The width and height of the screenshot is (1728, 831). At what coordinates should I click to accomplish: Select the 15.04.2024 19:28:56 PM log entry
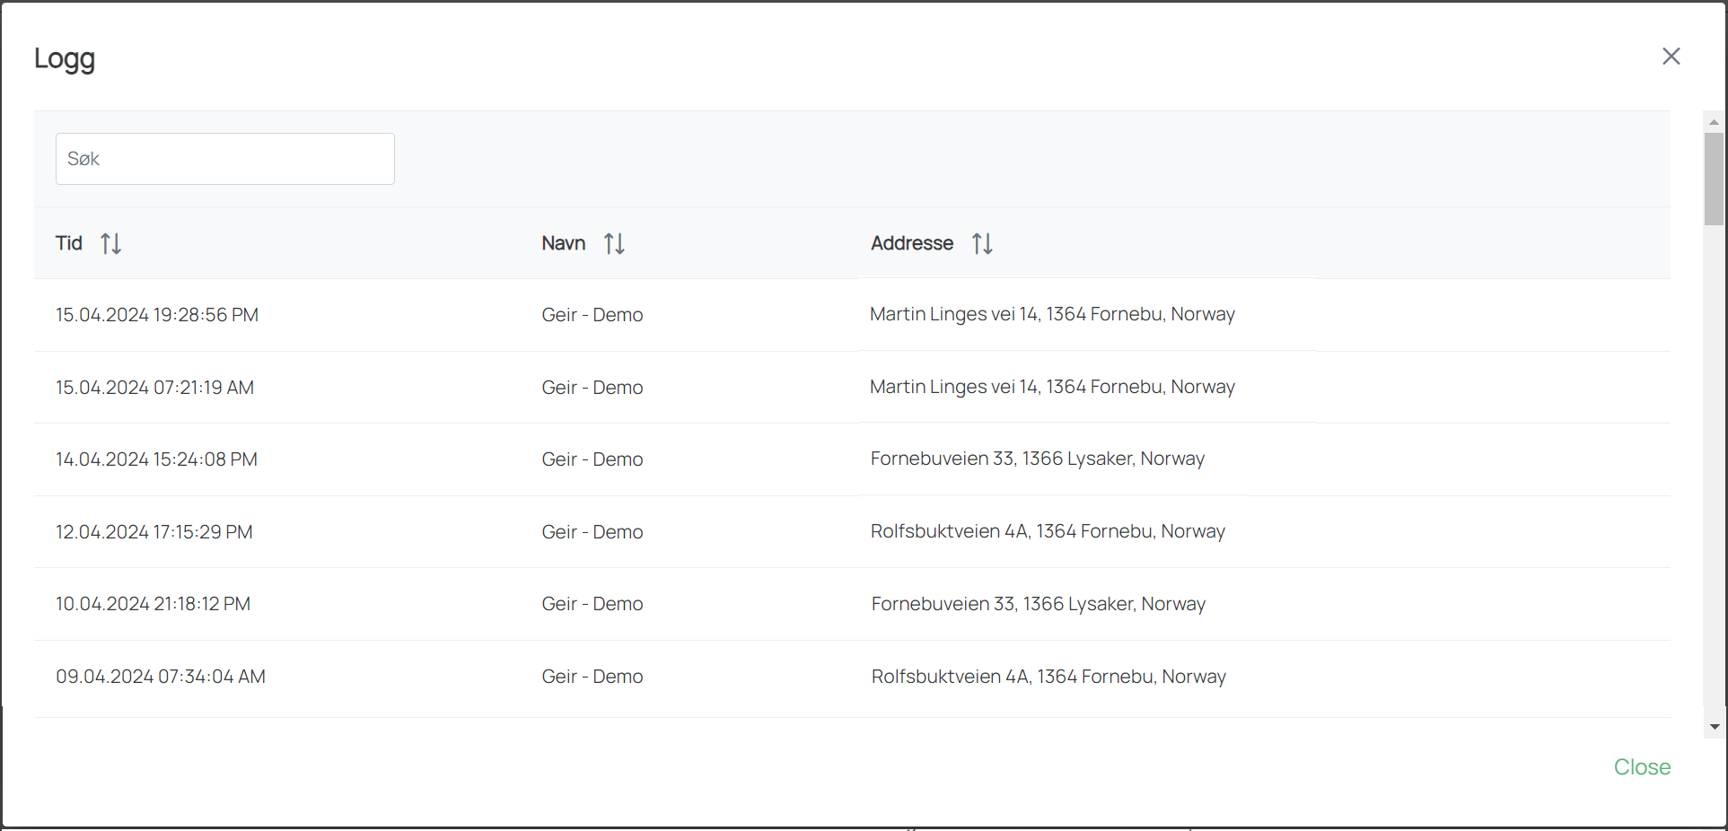click(157, 315)
